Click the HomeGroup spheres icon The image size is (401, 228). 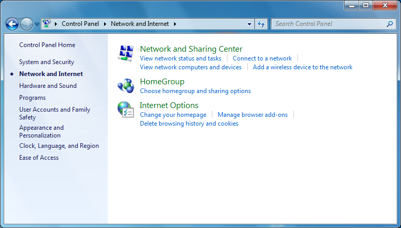click(x=126, y=85)
